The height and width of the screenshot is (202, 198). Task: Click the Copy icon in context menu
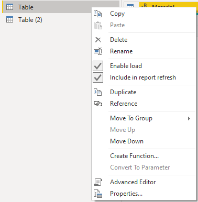(x=98, y=14)
